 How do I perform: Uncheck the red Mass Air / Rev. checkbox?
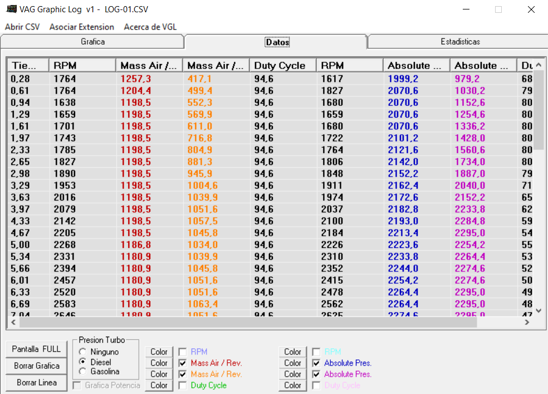click(183, 363)
